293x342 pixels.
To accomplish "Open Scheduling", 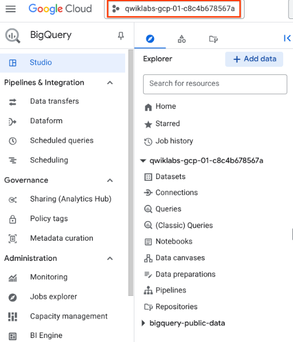I will [x=49, y=160].
